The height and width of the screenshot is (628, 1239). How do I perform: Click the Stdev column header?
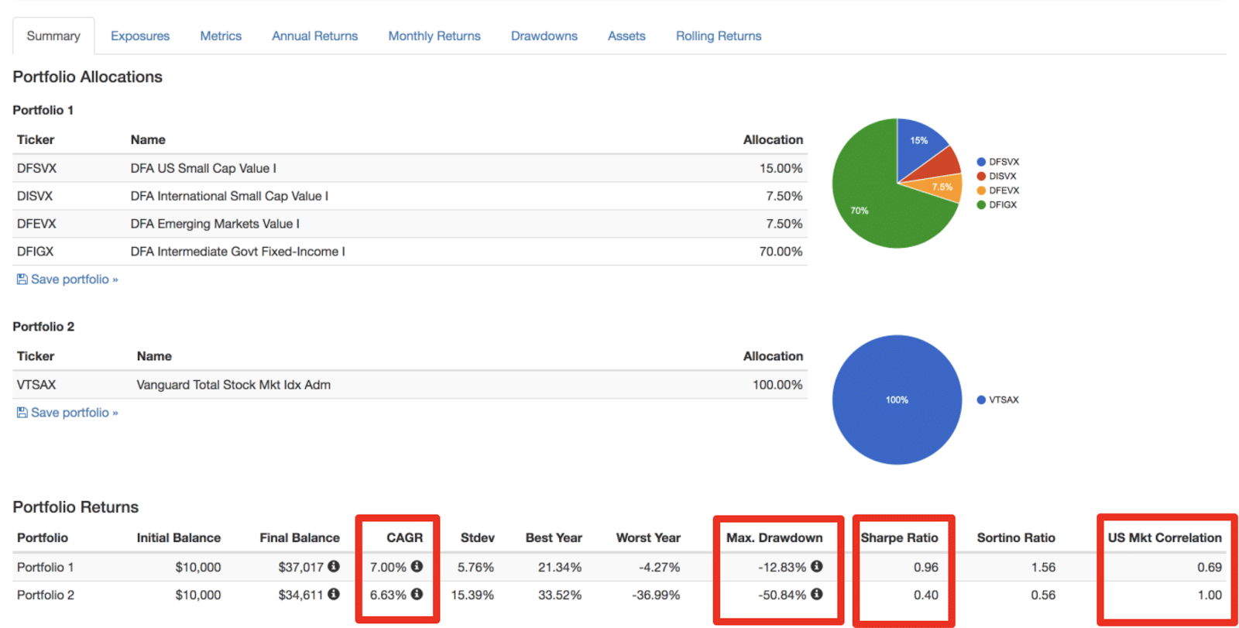477,537
